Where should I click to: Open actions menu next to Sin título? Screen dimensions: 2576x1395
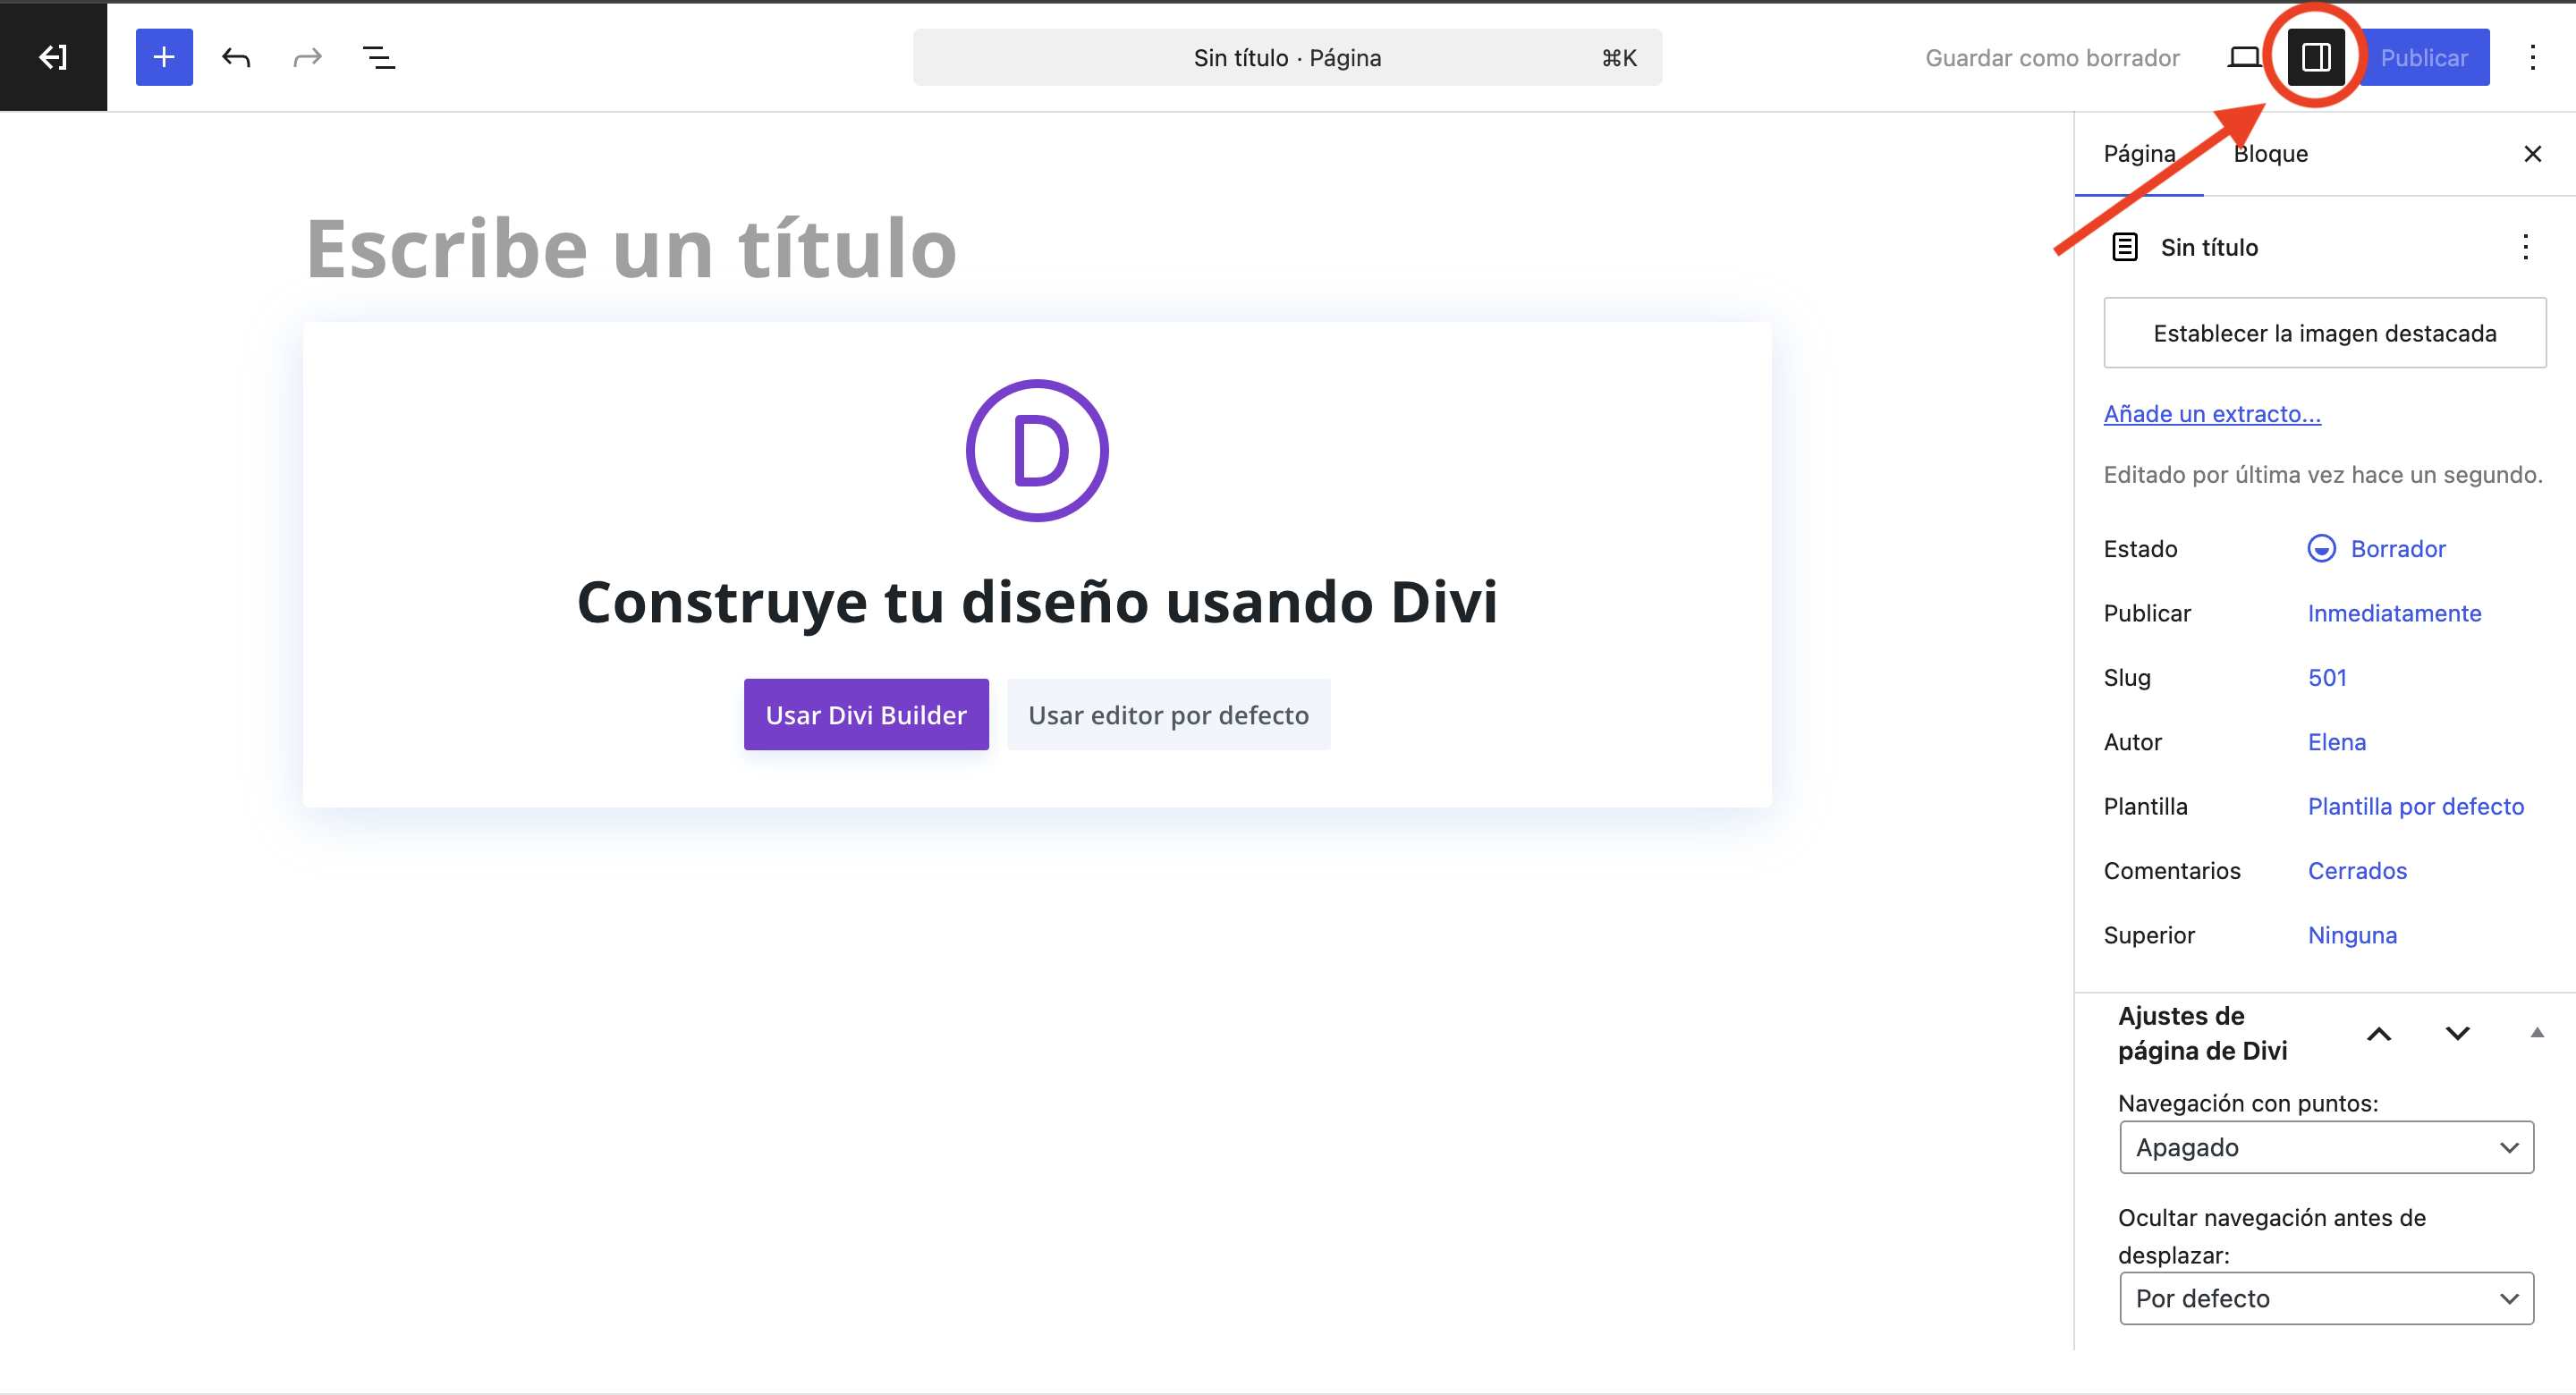(2525, 247)
